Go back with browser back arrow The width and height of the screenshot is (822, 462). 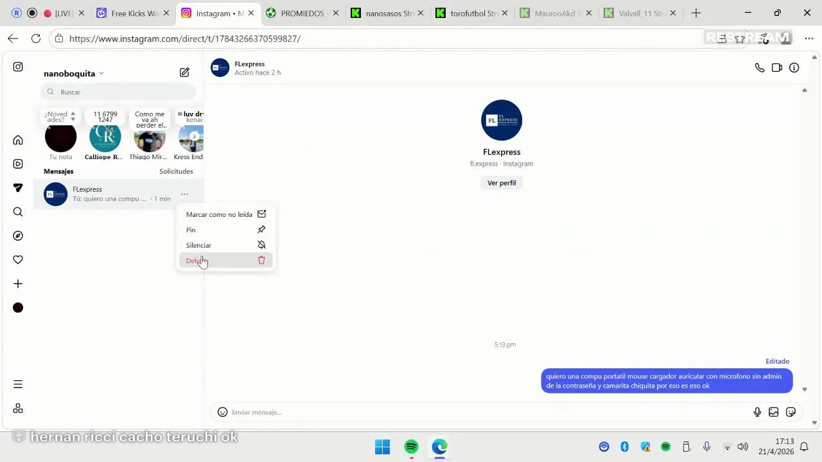[13, 38]
